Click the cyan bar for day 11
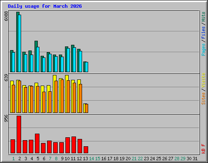Image resolution: width=208 pixels, height=163 pixels. point(74,59)
